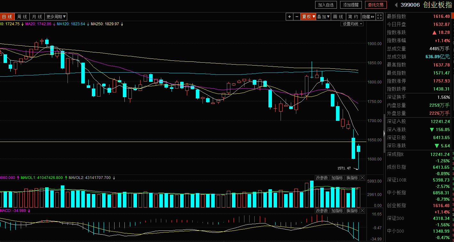Select the 今日开盘 row

(x=418, y=24)
